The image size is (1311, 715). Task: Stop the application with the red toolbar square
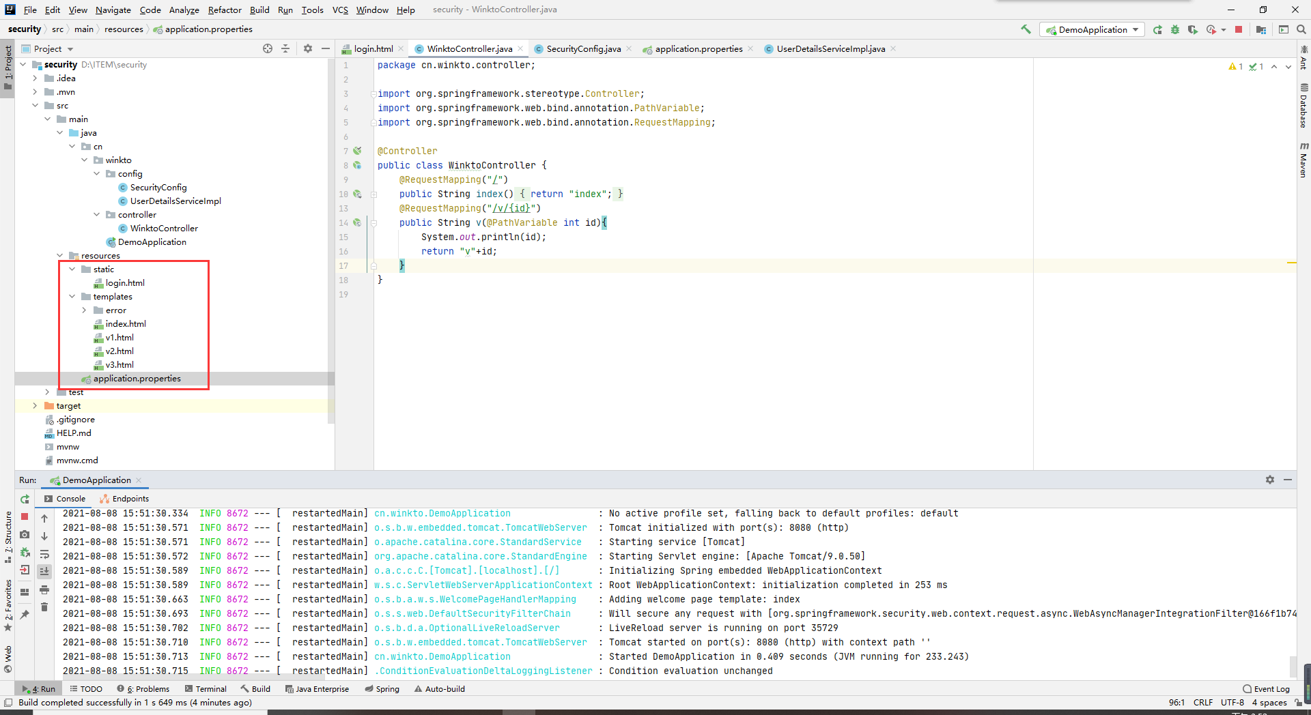click(1239, 29)
